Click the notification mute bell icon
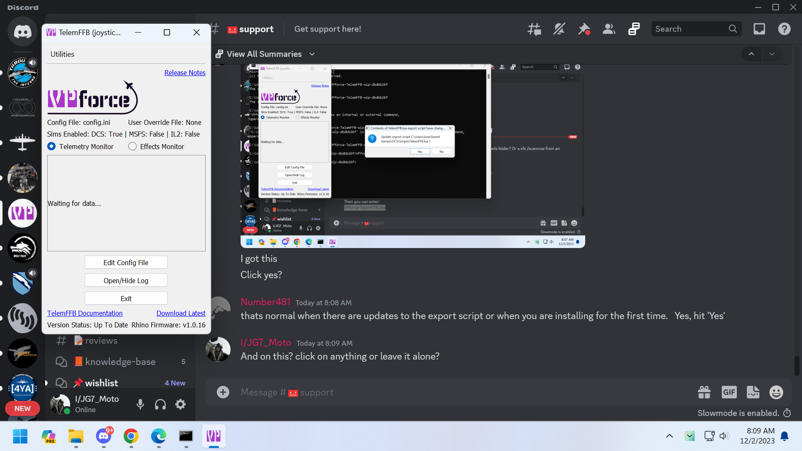Viewport: 802px width, 451px height. pyautogui.click(x=559, y=29)
